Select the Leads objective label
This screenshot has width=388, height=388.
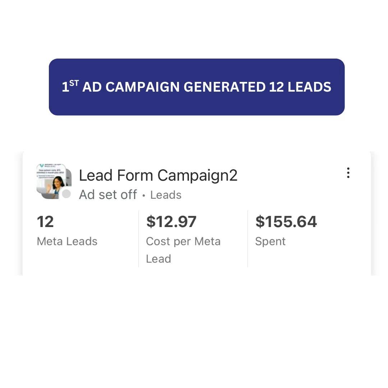pos(166,195)
